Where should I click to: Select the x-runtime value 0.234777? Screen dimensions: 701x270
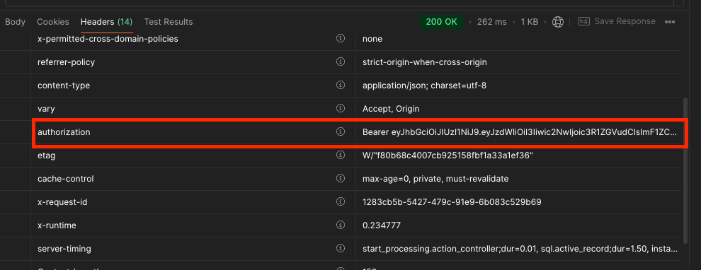click(x=382, y=225)
